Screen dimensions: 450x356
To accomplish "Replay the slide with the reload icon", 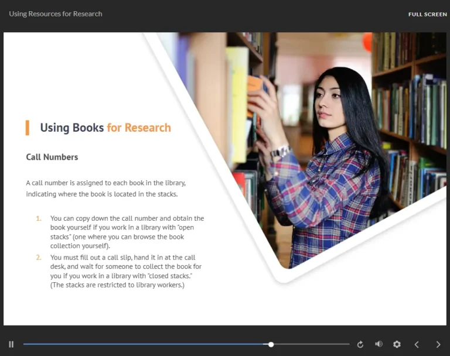I will tap(360, 344).
